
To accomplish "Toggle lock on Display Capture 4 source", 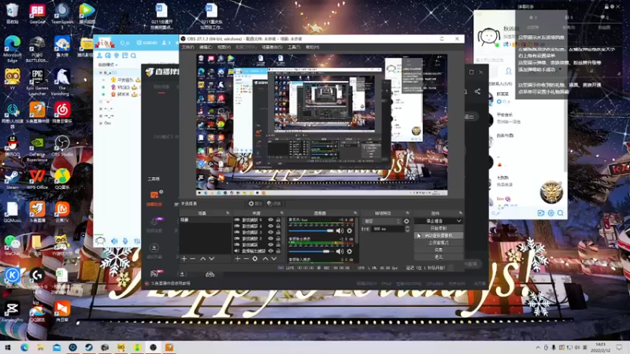I will (278, 226).
